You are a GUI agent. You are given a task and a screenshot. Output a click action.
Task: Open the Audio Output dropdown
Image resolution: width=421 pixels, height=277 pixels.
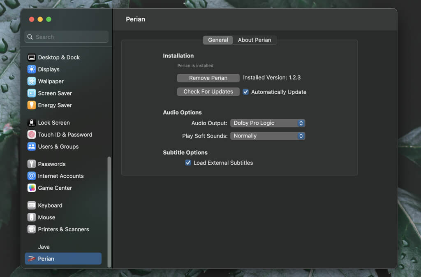point(268,123)
